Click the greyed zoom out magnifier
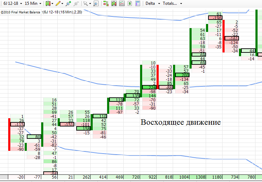The image size is (262, 182). (x=76, y=3)
